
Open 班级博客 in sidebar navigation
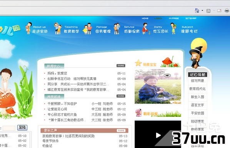pos(197,121)
